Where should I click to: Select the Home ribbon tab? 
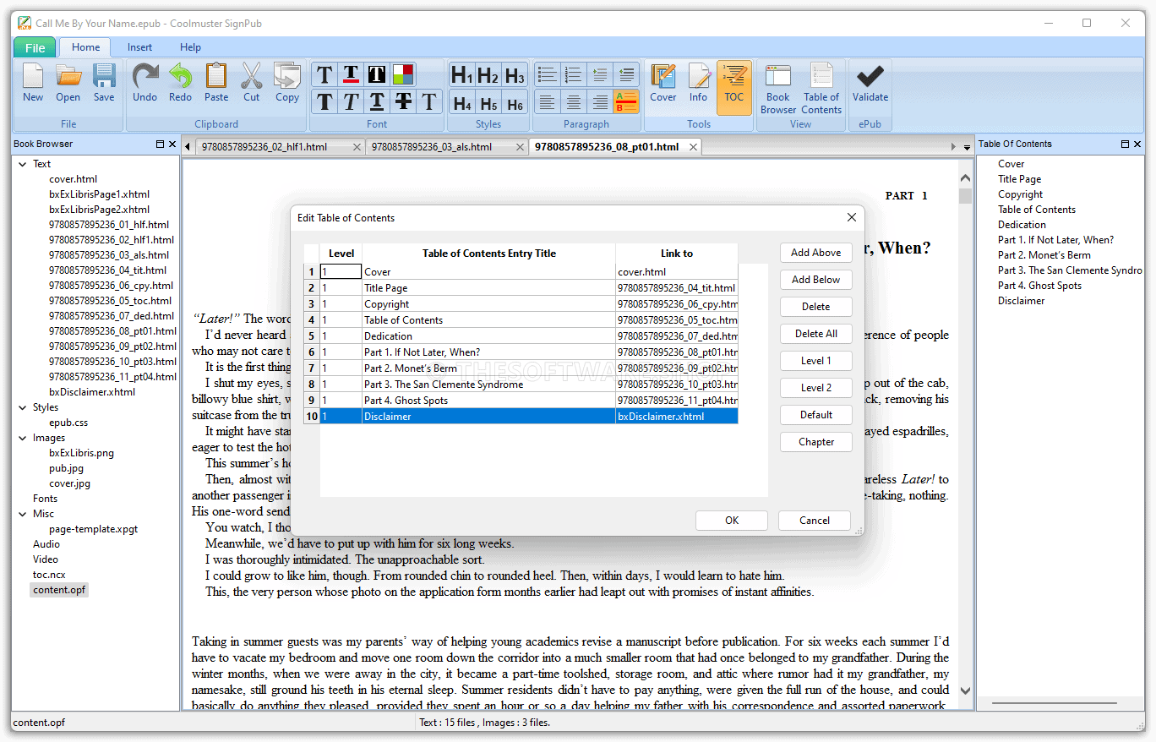click(x=86, y=47)
